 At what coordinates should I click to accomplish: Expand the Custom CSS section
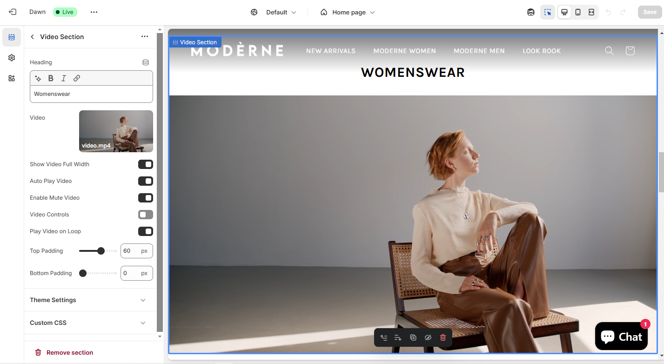click(x=89, y=323)
